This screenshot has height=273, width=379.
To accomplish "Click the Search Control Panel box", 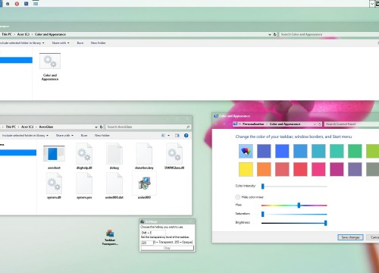I will 351,124.
